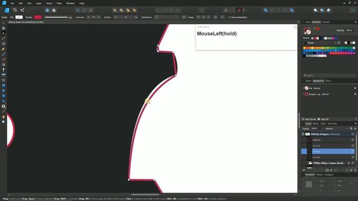Screen dimensions: 358x201
Task: Open snapping options dropdown arrow
Action: pyautogui.click(x=244, y=10)
